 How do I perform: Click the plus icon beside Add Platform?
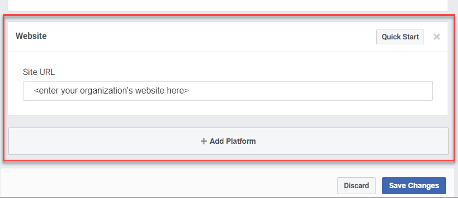(x=204, y=141)
